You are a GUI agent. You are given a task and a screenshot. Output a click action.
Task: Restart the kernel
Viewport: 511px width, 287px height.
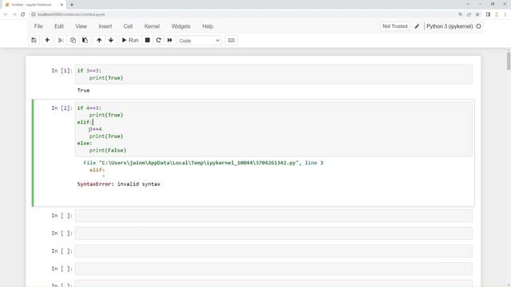point(158,41)
